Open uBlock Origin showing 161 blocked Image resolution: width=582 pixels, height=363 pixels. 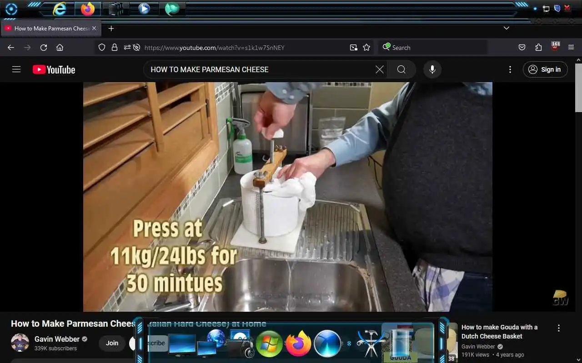click(x=555, y=46)
